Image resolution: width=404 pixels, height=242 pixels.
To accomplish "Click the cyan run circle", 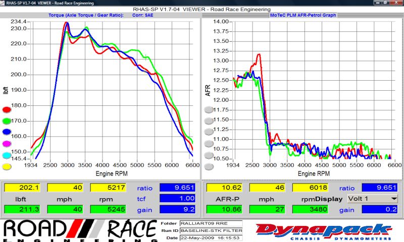I will pos(7,155).
